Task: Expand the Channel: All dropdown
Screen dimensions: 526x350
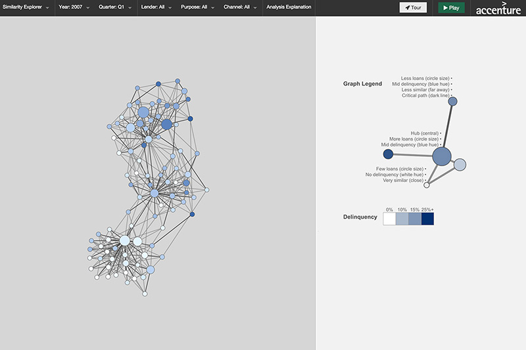Action: [240, 8]
